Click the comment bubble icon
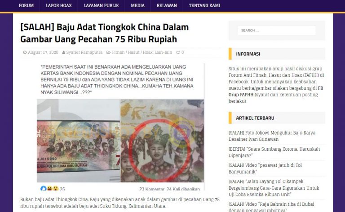Image resolution: width=345 pixels, height=212 pixels. click(x=178, y=52)
